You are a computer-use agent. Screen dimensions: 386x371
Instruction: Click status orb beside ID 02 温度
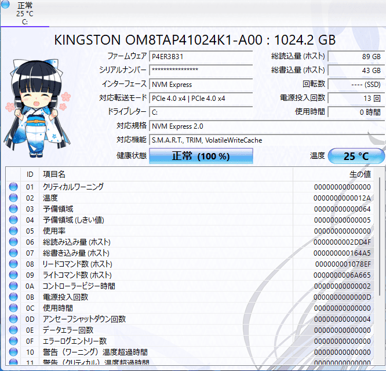click(13, 198)
